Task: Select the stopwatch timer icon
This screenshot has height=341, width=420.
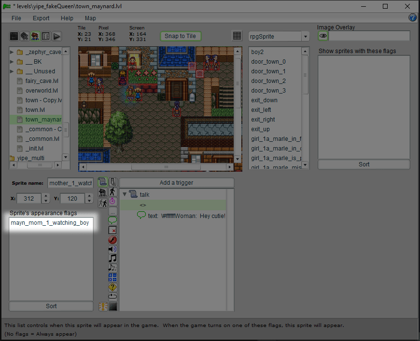Action: (112, 201)
